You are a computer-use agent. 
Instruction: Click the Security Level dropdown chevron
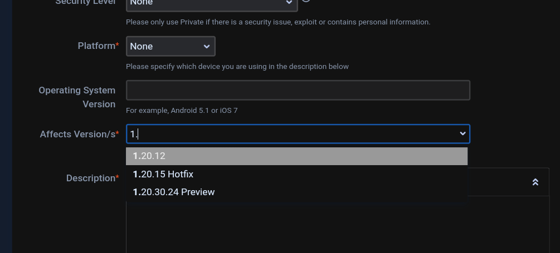click(x=289, y=3)
